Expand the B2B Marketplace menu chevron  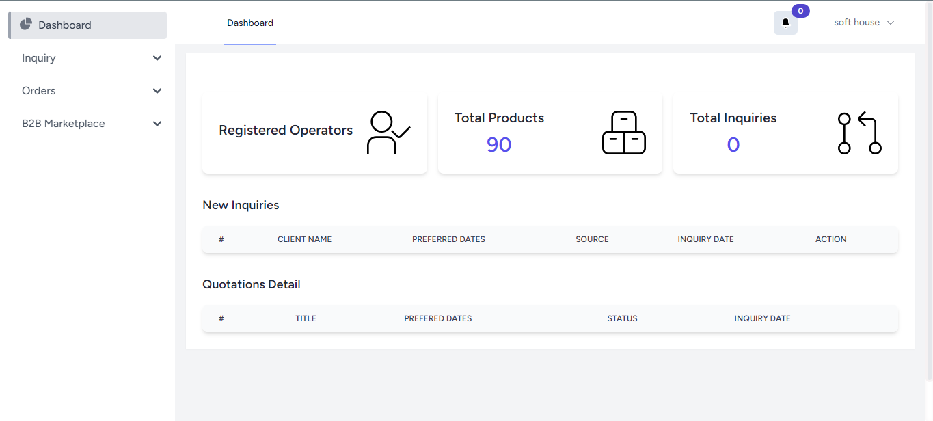(x=157, y=124)
